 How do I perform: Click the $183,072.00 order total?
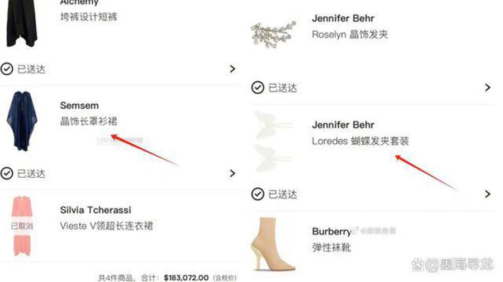[186, 278]
